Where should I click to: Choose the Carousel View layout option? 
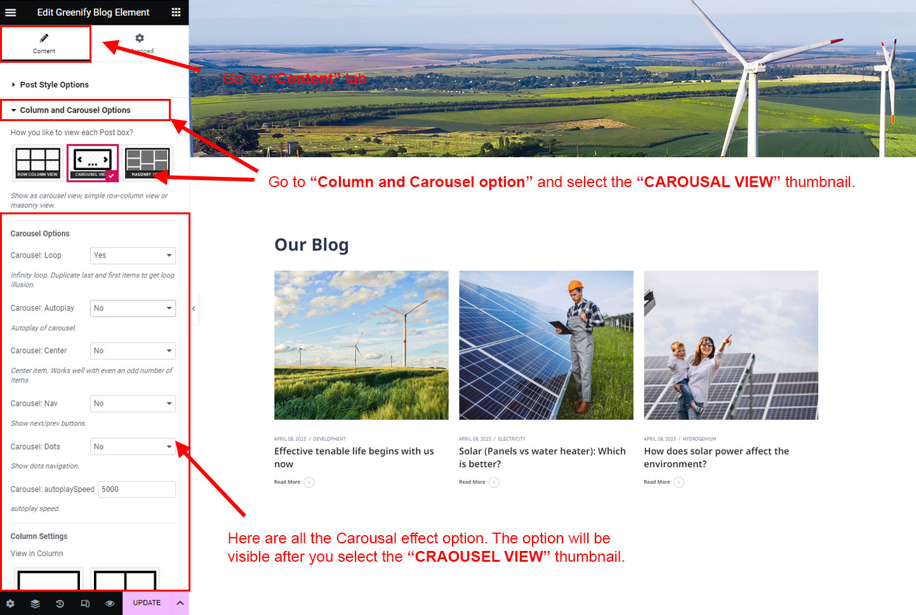[x=93, y=163]
